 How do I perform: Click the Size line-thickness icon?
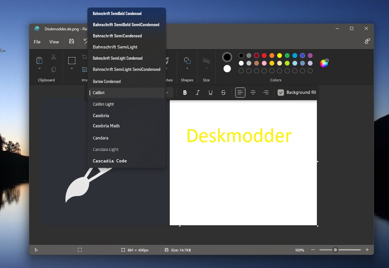click(x=206, y=60)
